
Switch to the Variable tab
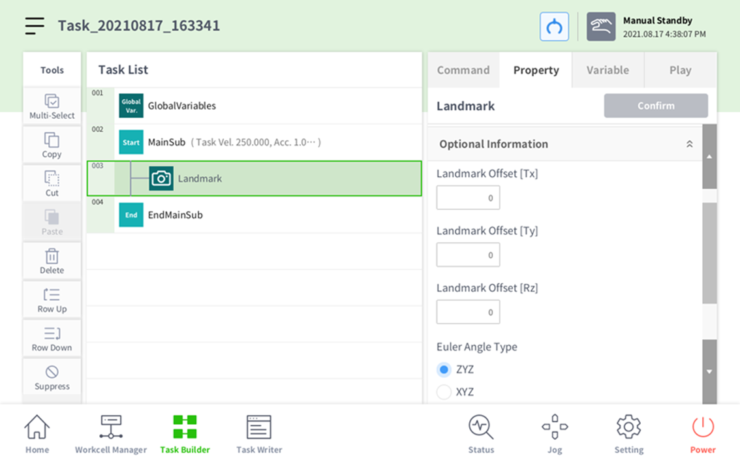pyautogui.click(x=608, y=70)
